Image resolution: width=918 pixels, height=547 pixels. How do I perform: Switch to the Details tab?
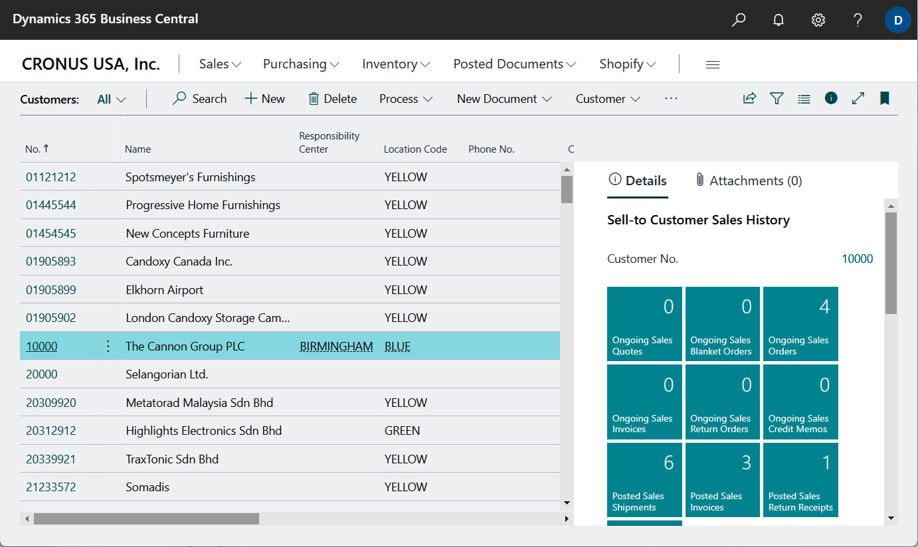tap(638, 181)
